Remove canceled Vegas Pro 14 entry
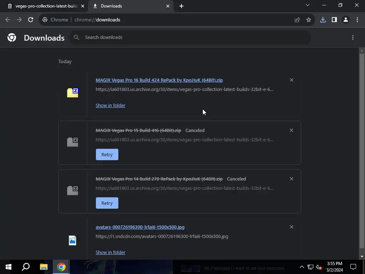Image resolution: width=365 pixels, height=274 pixels. (292, 179)
